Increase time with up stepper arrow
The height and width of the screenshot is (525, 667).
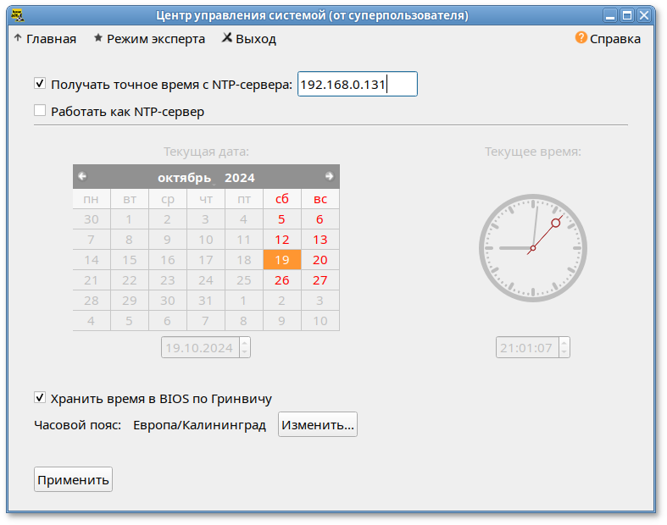click(x=564, y=343)
